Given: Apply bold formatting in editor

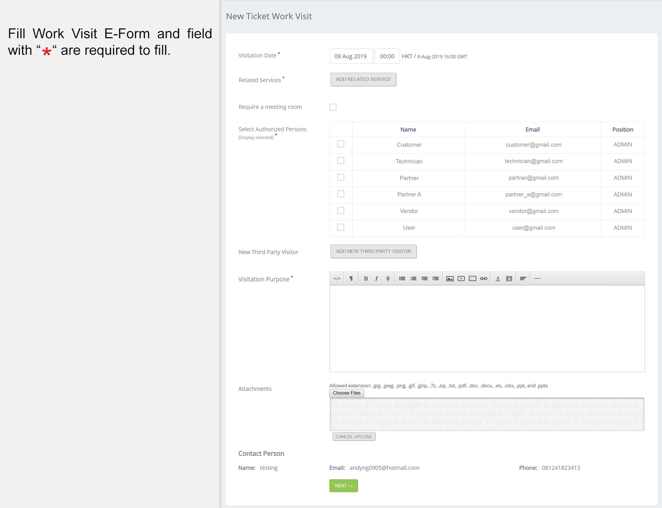Looking at the screenshot, I should tap(365, 279).
